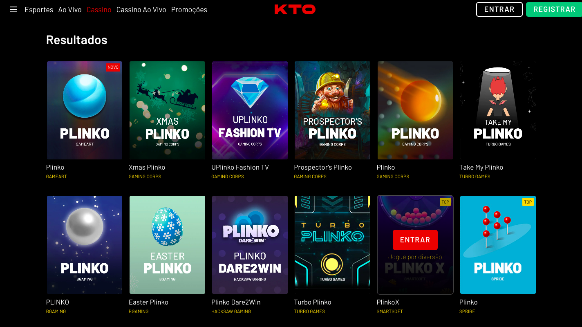This screenshot has width=582, height=327.
Task: Go to Ao Vivo section
Action: (70, 9)
